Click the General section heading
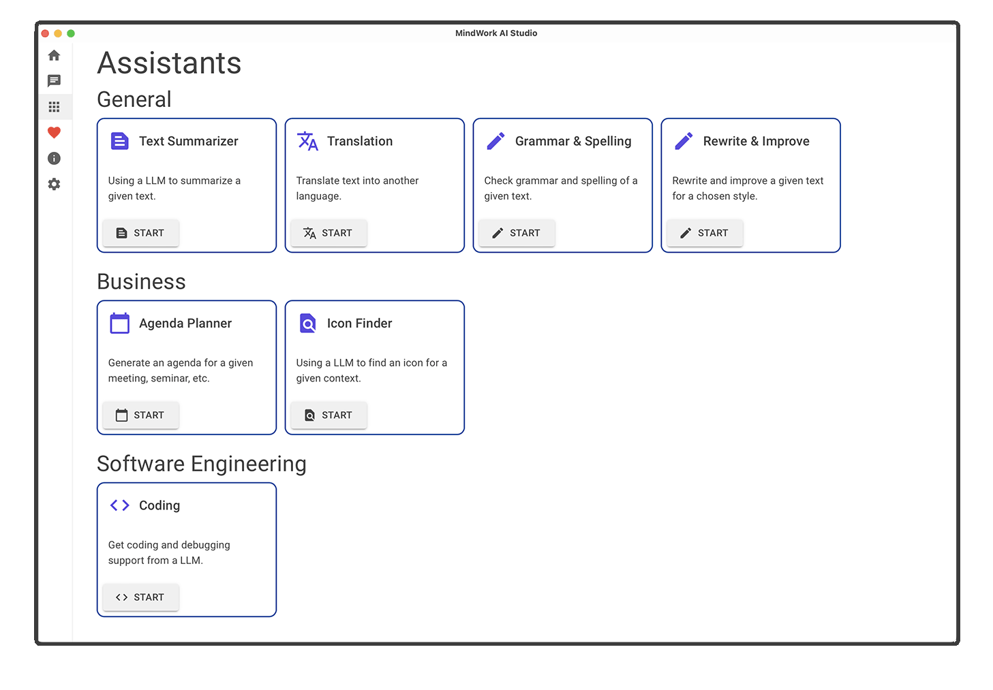The height and width of the screenshot is (690, 993). (134, 99)
